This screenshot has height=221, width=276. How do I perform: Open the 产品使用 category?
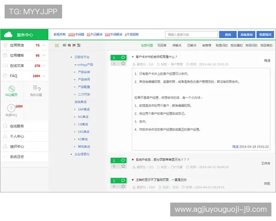[x=84, y=79]
